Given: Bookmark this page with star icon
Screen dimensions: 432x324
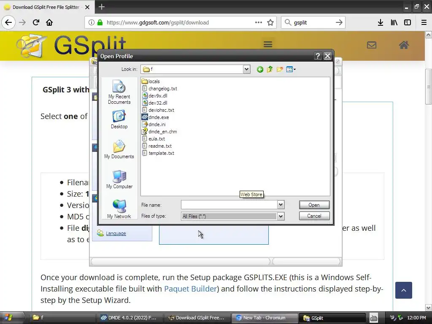Looking at the screenshot, I should pyautogui.click(x=270, y=22).
